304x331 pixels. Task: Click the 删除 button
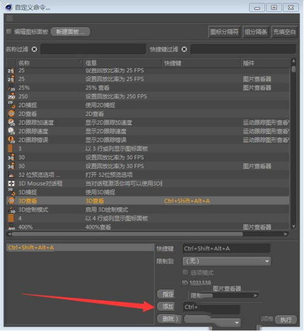coord(170,319)
